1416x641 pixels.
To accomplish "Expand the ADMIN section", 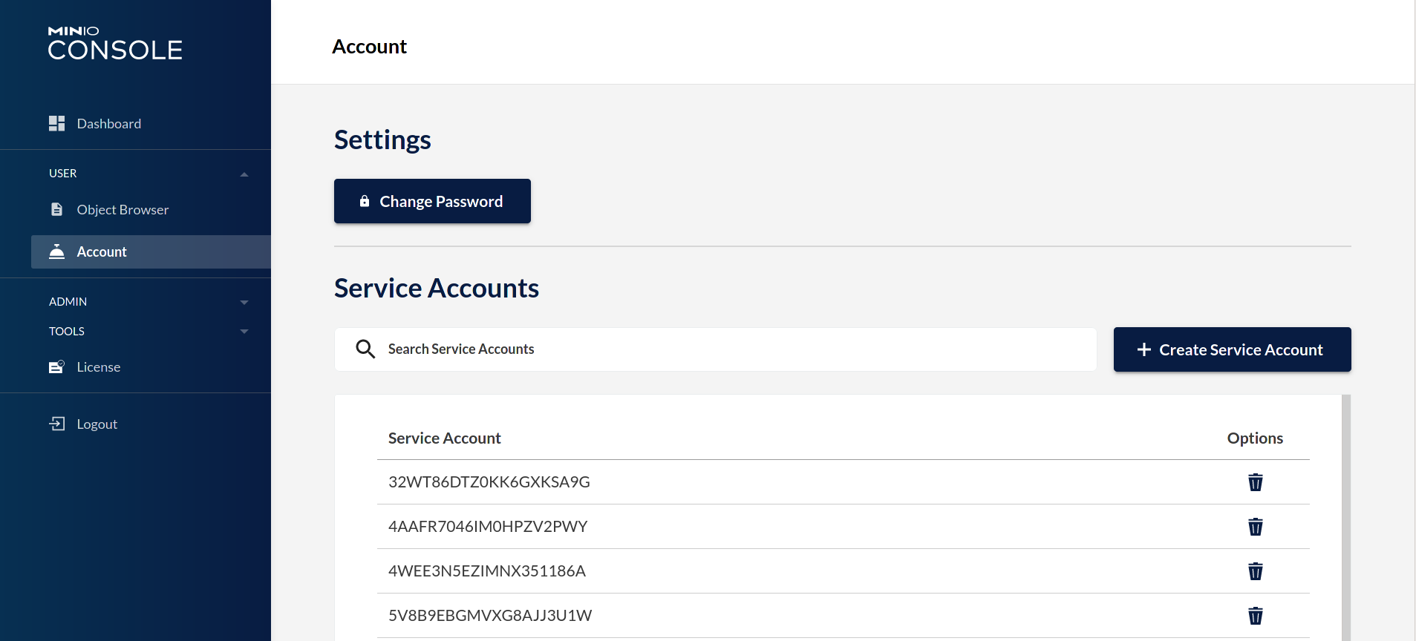I will pyautogui.click(x=244, y=302).
